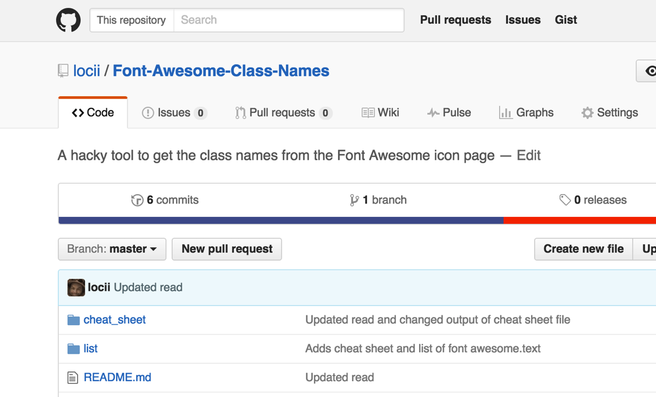
Task: Open the repository Pull requests tab
Action: coord(283,113)
